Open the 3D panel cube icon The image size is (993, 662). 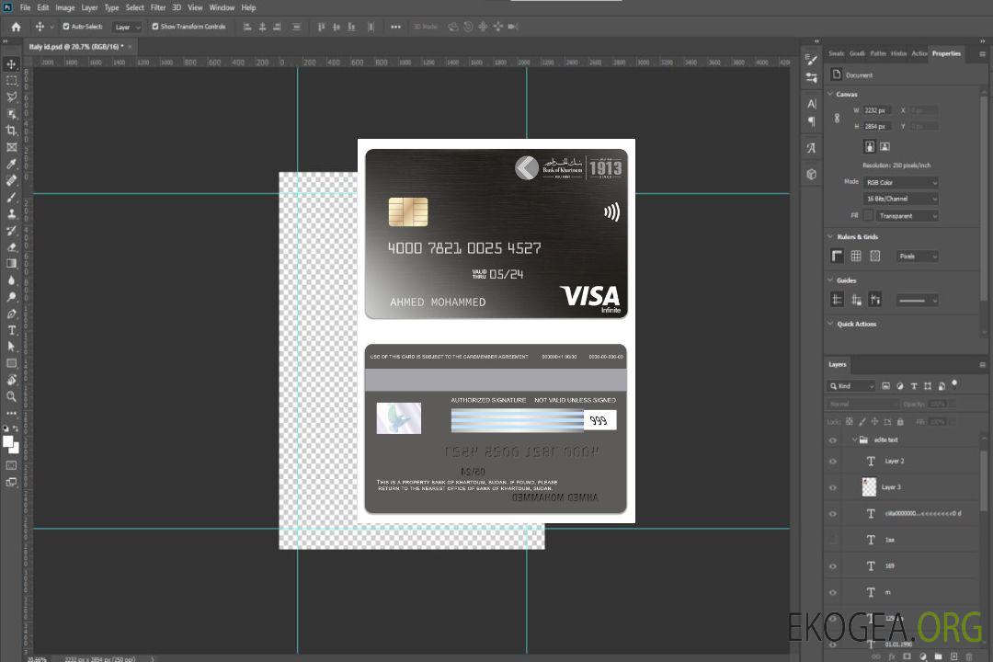pyautogui.click(x=812, y=174)
